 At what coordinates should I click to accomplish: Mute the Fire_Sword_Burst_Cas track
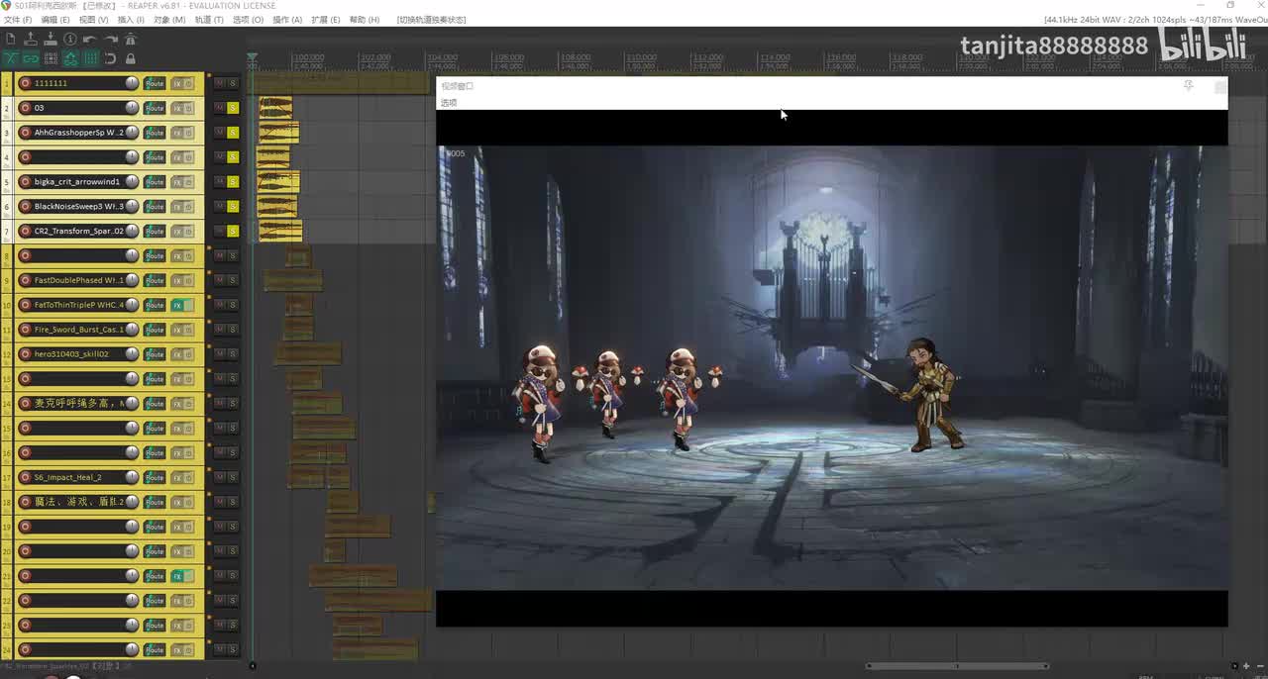tap(219, 330)
